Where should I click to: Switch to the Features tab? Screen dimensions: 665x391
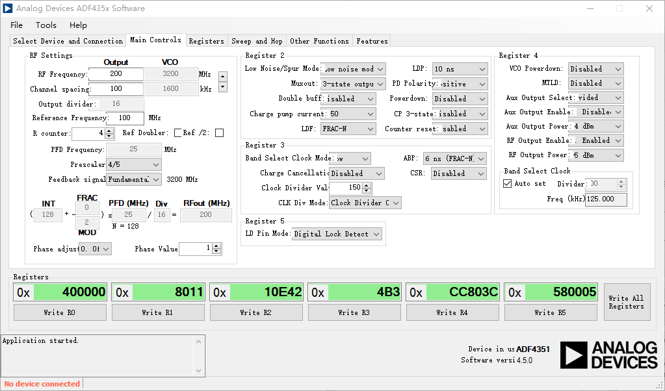pyautogui.click(x=372, y=41)
